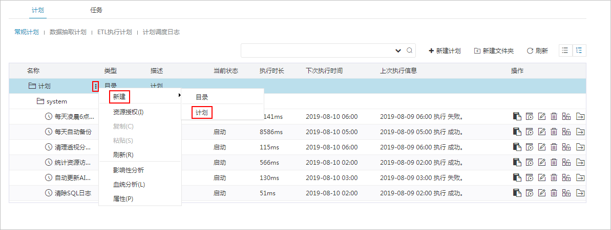Delete 每天自动备份 via trash icon
The width and height of the screenshot is (611, 230).
point(554,132)
